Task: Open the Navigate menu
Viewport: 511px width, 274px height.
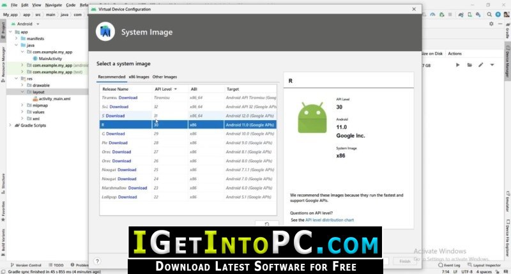Action: click(54, 5)
